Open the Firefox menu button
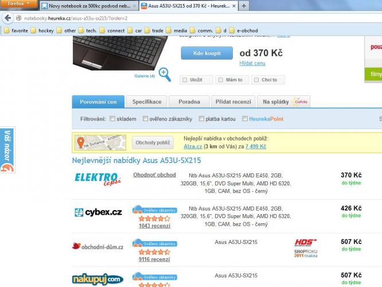The height and width of the screenshot is (287, 382). pyautogui.click(x=18, y=3)
